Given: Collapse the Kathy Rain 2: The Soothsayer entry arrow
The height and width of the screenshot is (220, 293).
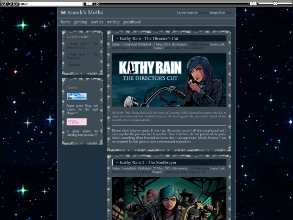Looking at the screenshot, I should pyautogui.click(x=117, y=162).
